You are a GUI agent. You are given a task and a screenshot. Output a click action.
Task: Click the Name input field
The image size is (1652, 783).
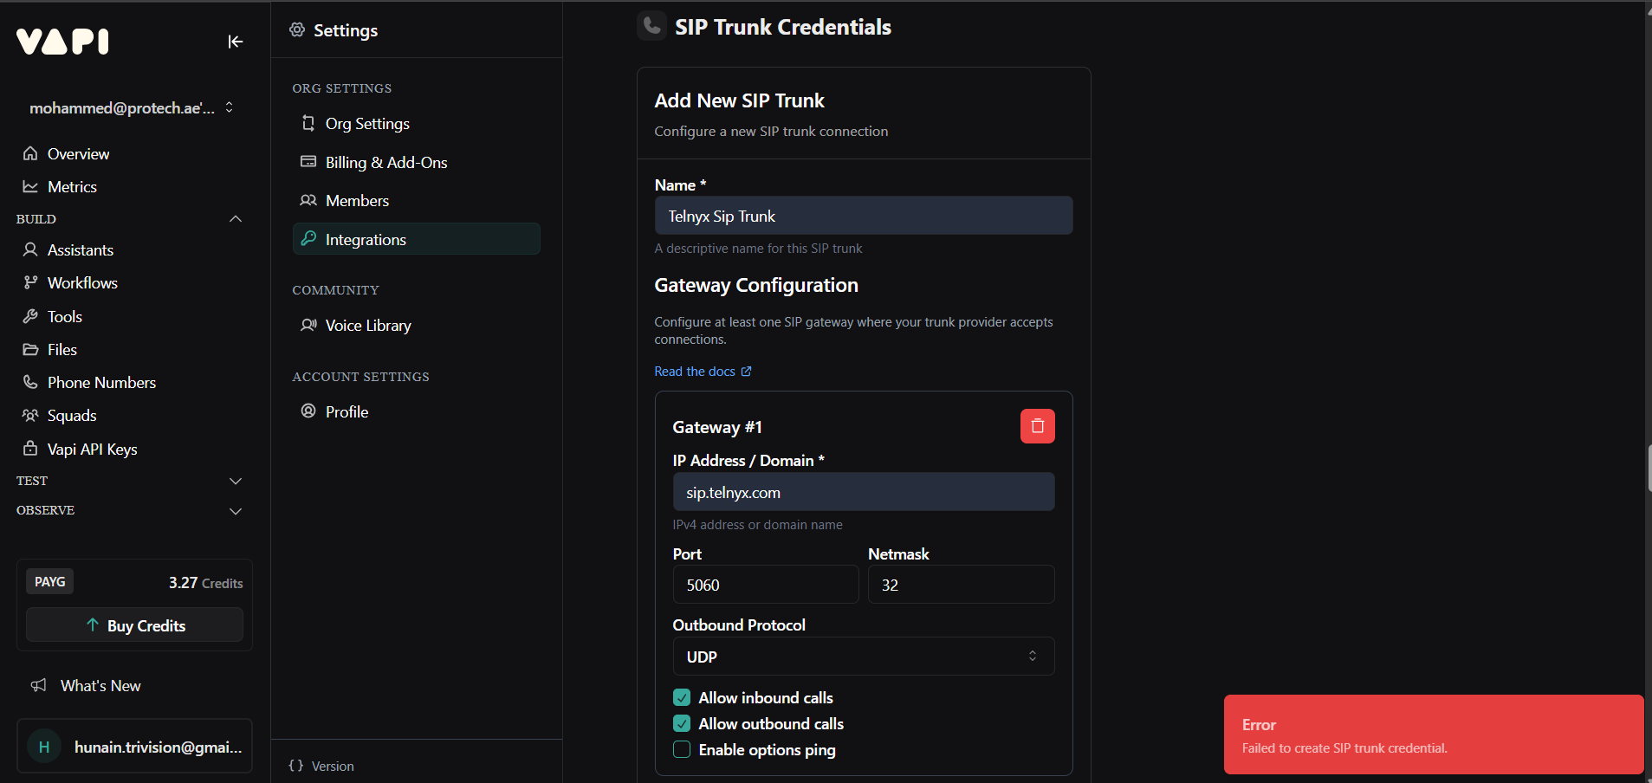[863, 216]
